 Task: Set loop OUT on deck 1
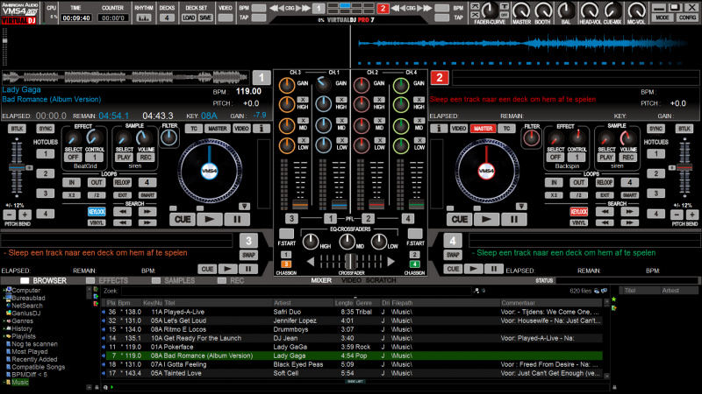coord(97,182)
